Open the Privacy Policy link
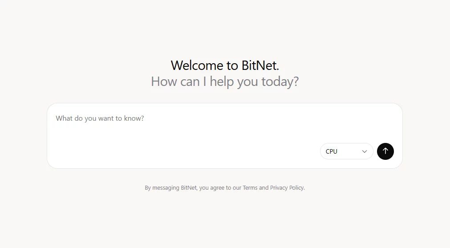This screenshot has height=248, width=450. [x=287, y=188]
